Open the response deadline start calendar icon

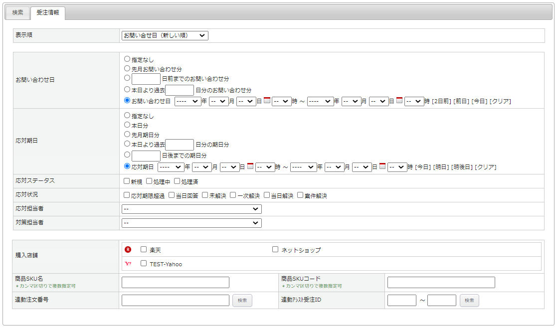click(250, 166)
